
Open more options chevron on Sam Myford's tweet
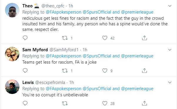170,49
